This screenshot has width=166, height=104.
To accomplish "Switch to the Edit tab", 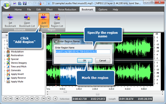I will [x=39, y=9].
